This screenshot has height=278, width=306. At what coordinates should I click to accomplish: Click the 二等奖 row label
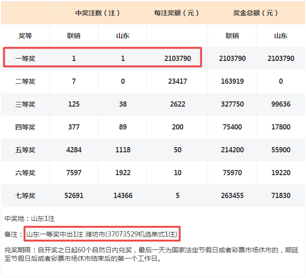click(x=25, y=81)
